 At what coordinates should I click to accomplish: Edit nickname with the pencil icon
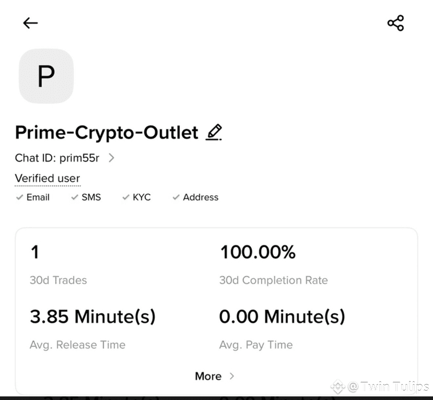pos(214,132)
